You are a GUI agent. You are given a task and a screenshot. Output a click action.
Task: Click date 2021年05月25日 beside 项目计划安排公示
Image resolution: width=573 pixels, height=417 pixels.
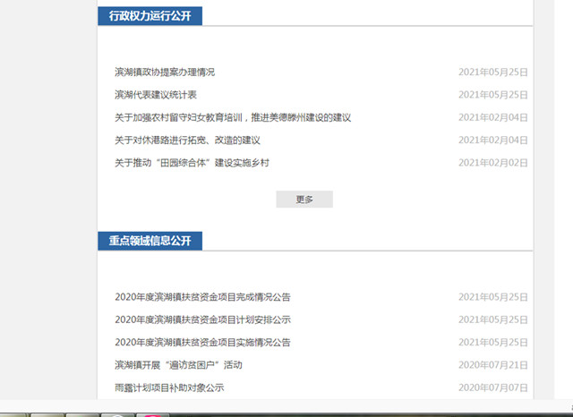[493, 319]
